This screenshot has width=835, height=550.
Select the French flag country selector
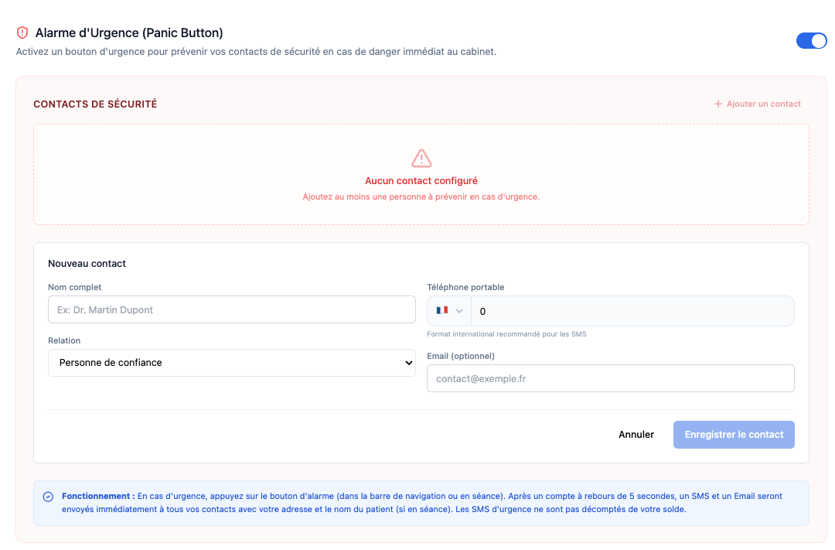[448, 310]
